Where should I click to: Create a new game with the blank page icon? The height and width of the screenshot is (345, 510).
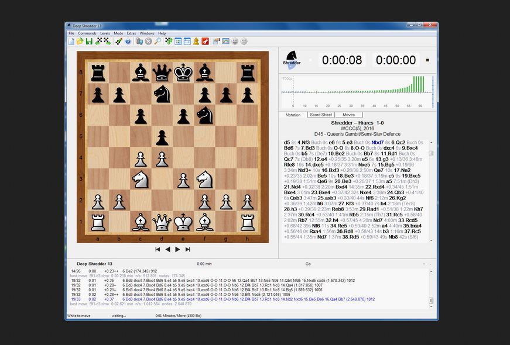[x=71, y=42]
